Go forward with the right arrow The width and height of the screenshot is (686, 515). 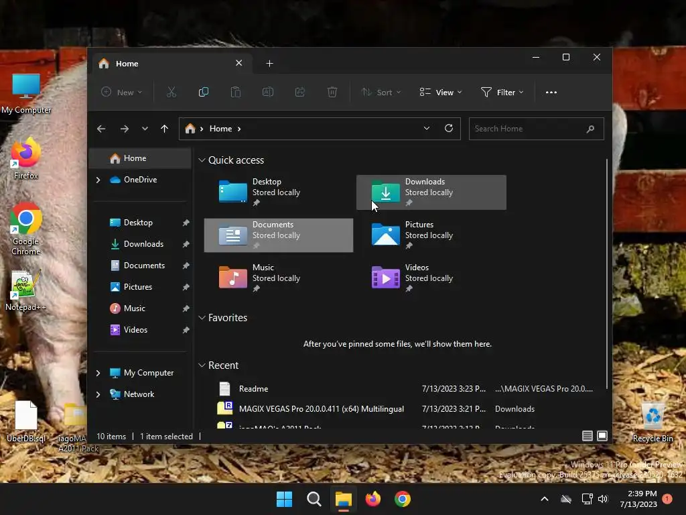point(124,129)
